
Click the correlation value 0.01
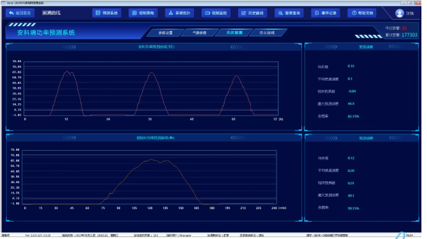click(x=351, y=183)
